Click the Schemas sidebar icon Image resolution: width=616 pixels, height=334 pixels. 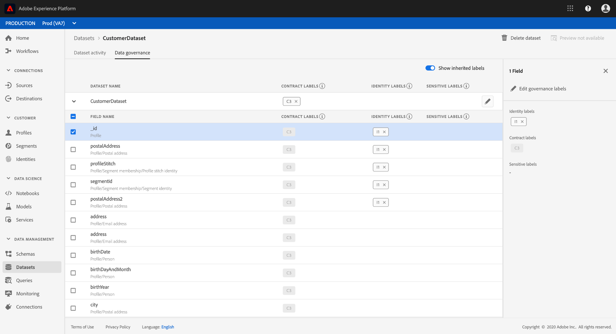tap(9, 254)
